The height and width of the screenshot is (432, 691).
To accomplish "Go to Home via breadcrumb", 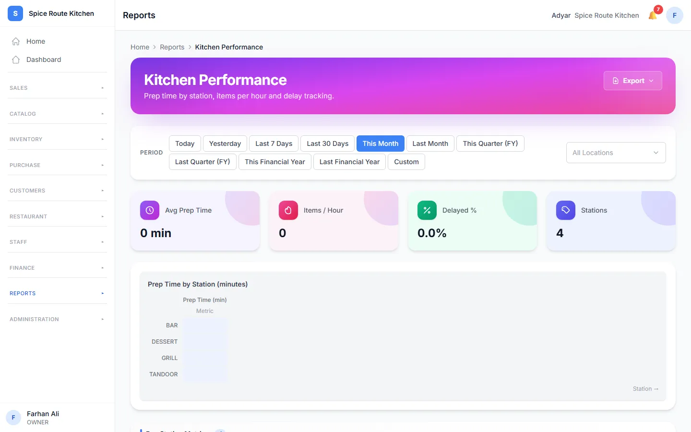I will click(x=140, y=47).
